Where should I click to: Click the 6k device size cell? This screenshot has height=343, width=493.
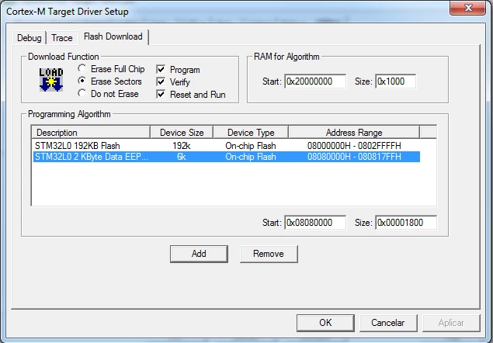(182, 157)
